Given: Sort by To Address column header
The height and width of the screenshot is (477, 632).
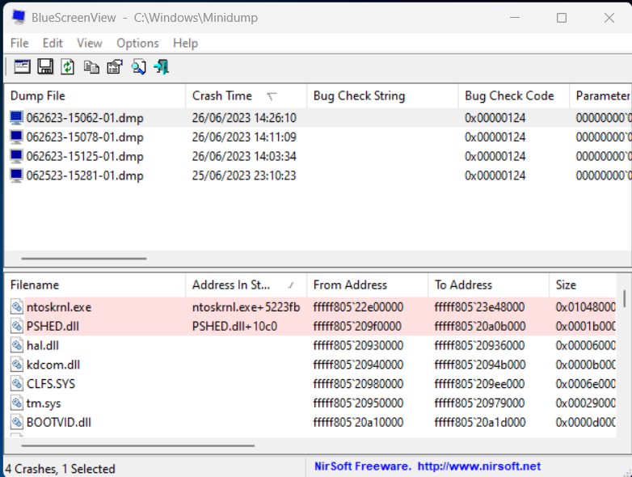Looking at the screenshot, I should coord(488,285).
